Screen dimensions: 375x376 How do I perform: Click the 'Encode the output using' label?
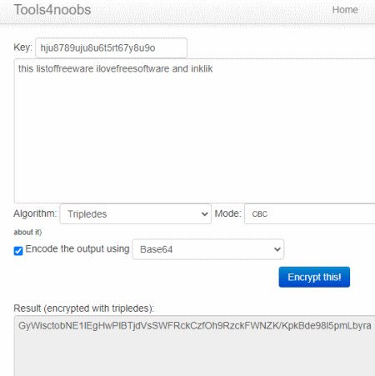(x=77, y=248)
